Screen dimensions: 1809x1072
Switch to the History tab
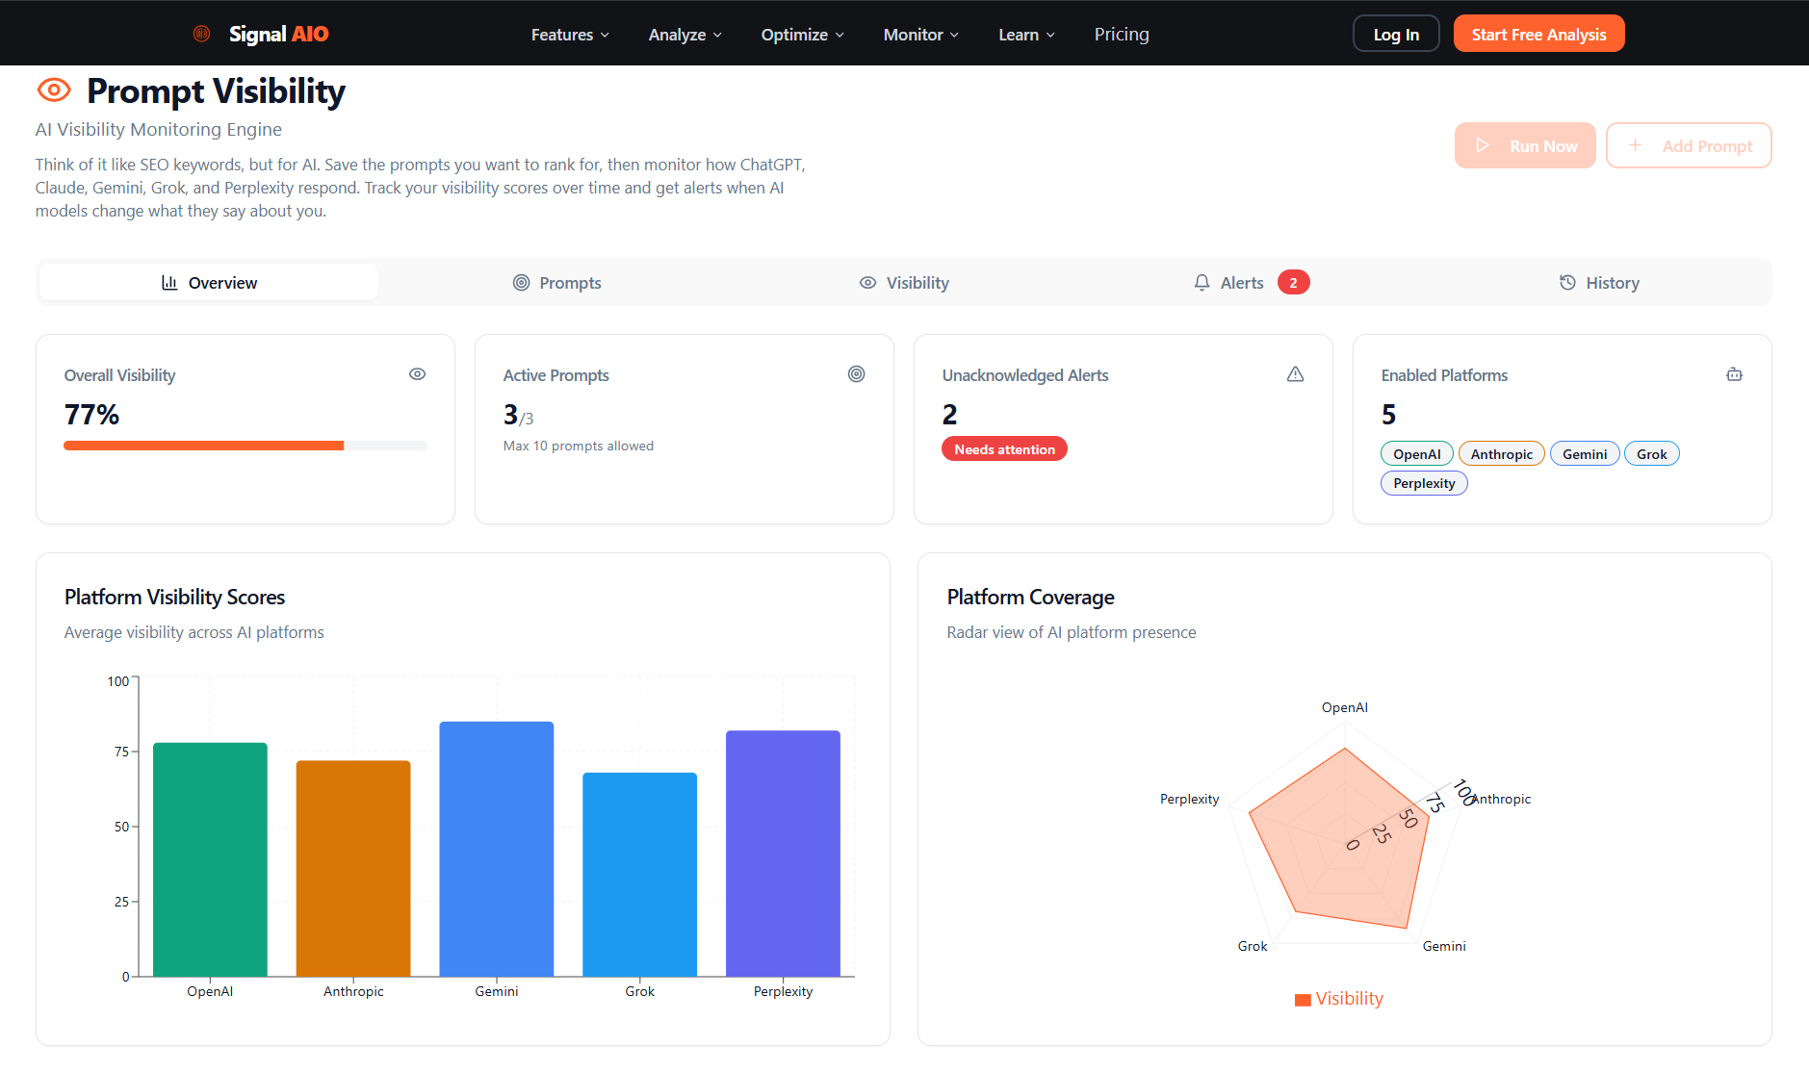[x=1598, y=282]
